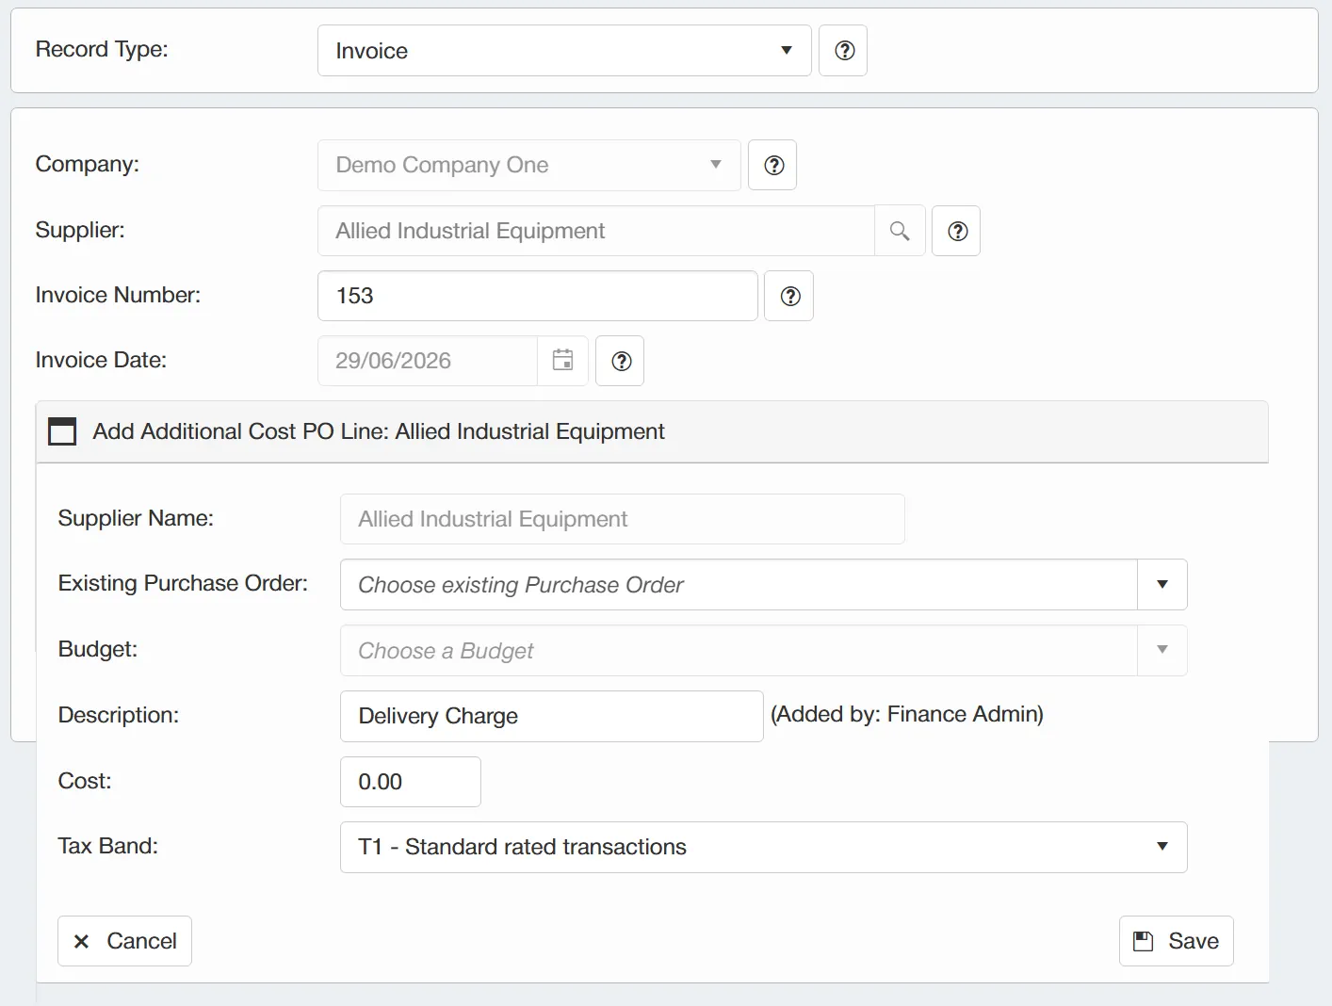
Task: Click the 'Add Additional Cost PO Line' title
Action: coord(379,431)
